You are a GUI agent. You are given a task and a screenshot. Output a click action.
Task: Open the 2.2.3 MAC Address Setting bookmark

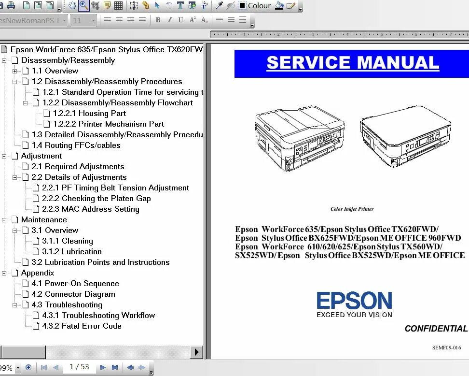[x=91, y=209]
